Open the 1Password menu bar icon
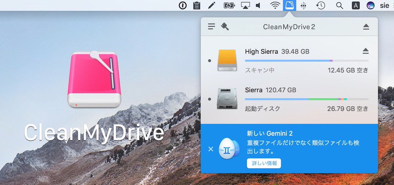This screenshot has height=185, width=394. tap(183, 6)
